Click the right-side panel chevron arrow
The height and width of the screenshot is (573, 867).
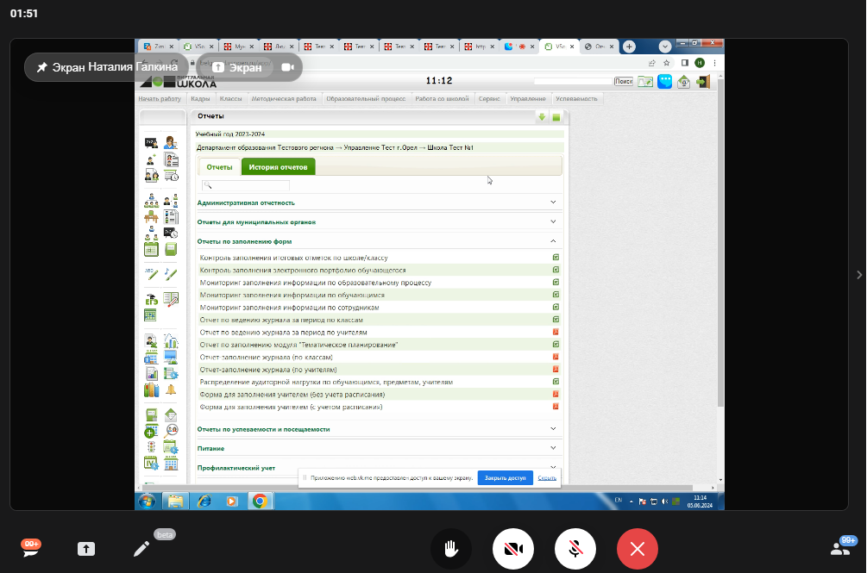(858, 275)
